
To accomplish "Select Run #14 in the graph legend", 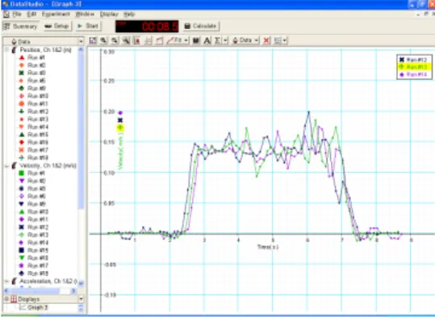I will click(x=413, y=74).
